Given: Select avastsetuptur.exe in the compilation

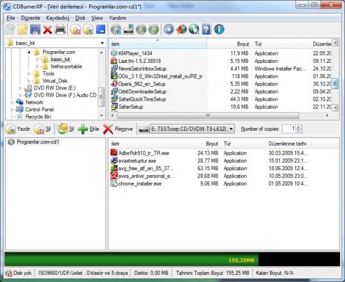Looking at the screenshot, I should [137, 161].
